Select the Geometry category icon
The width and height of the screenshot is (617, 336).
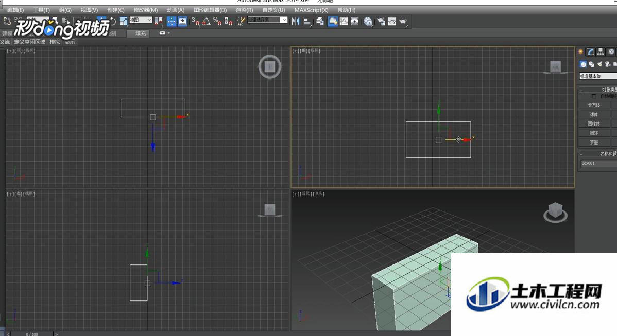point(583,64)
